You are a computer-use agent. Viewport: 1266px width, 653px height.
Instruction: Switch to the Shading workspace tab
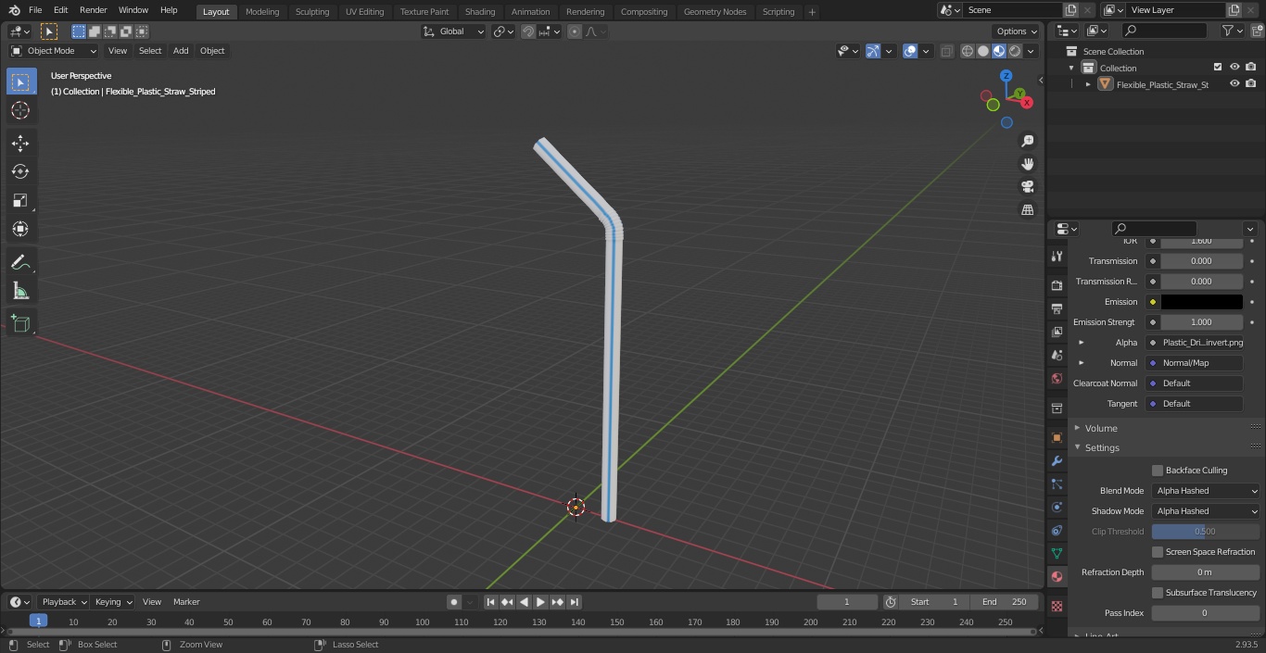(480, 11)
